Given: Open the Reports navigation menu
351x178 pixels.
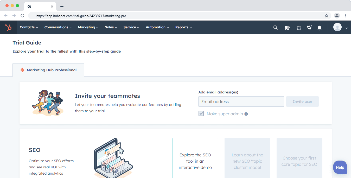Looking at the screenshot, I should click(x=183, y=27).
